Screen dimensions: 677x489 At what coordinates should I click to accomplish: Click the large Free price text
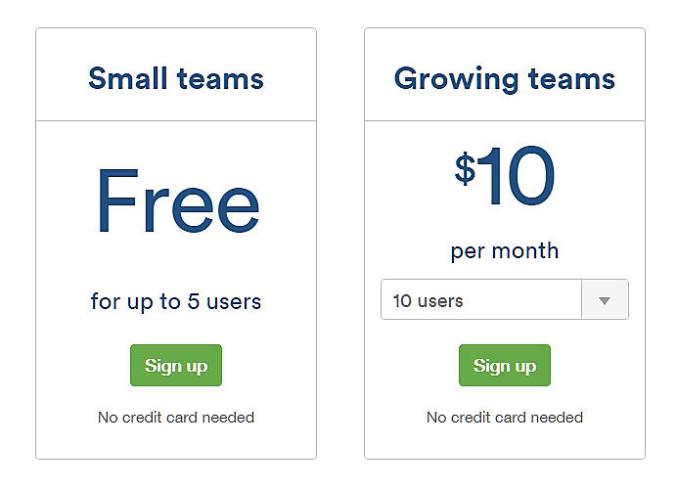(177, 203)
